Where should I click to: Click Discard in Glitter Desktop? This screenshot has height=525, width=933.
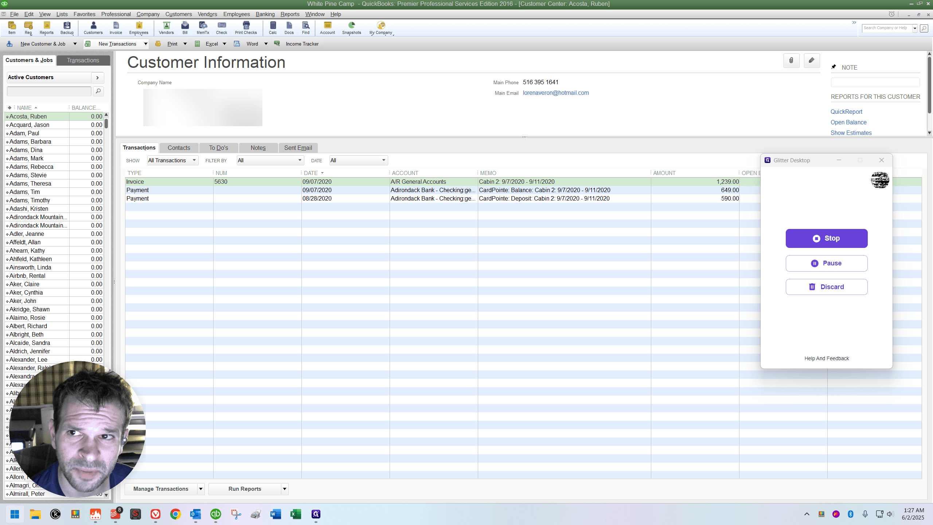827,287
